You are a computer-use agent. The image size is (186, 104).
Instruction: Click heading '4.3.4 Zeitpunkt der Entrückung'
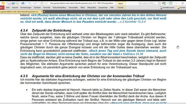[46, 30]
